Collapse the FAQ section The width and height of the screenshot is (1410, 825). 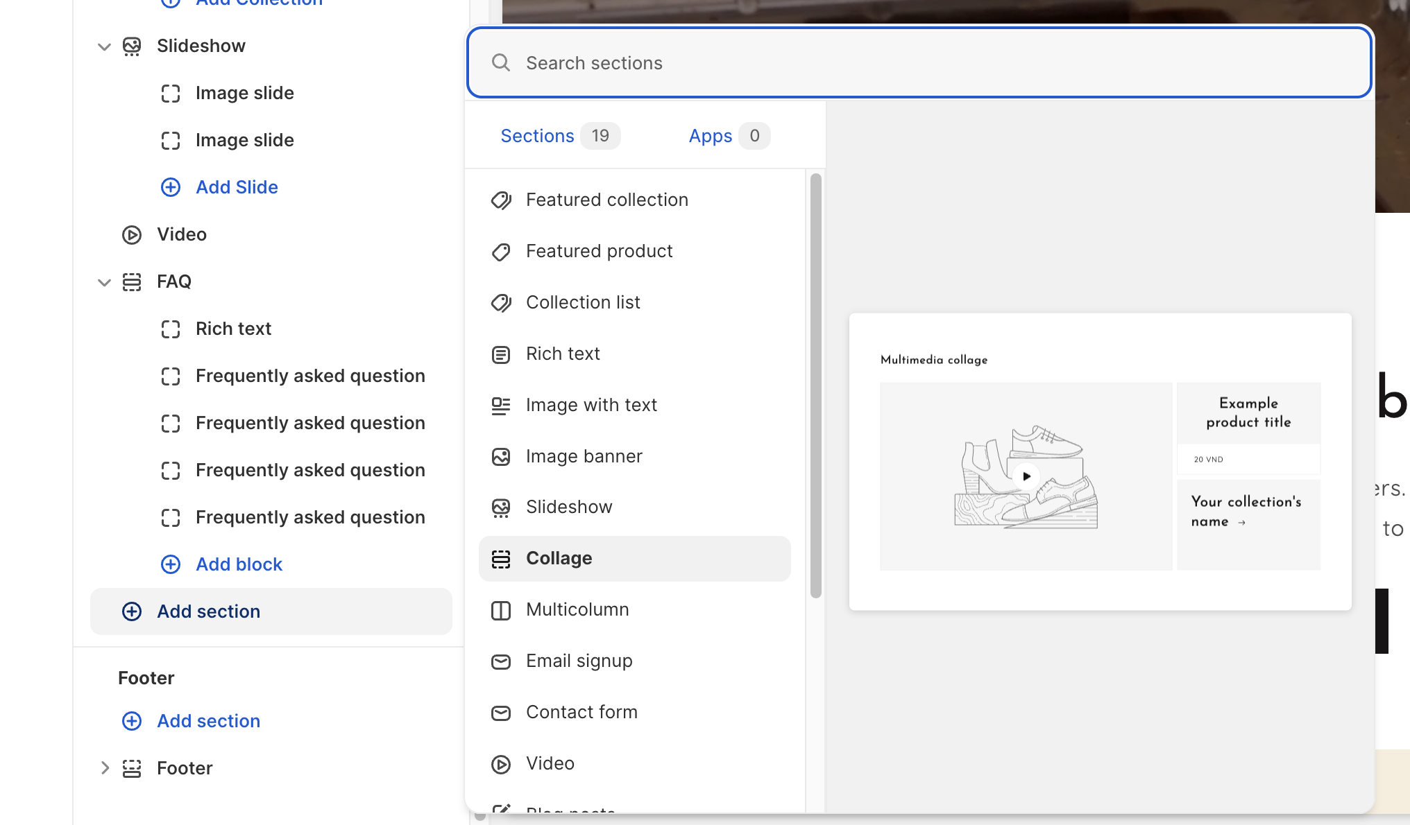pos(104,282)
